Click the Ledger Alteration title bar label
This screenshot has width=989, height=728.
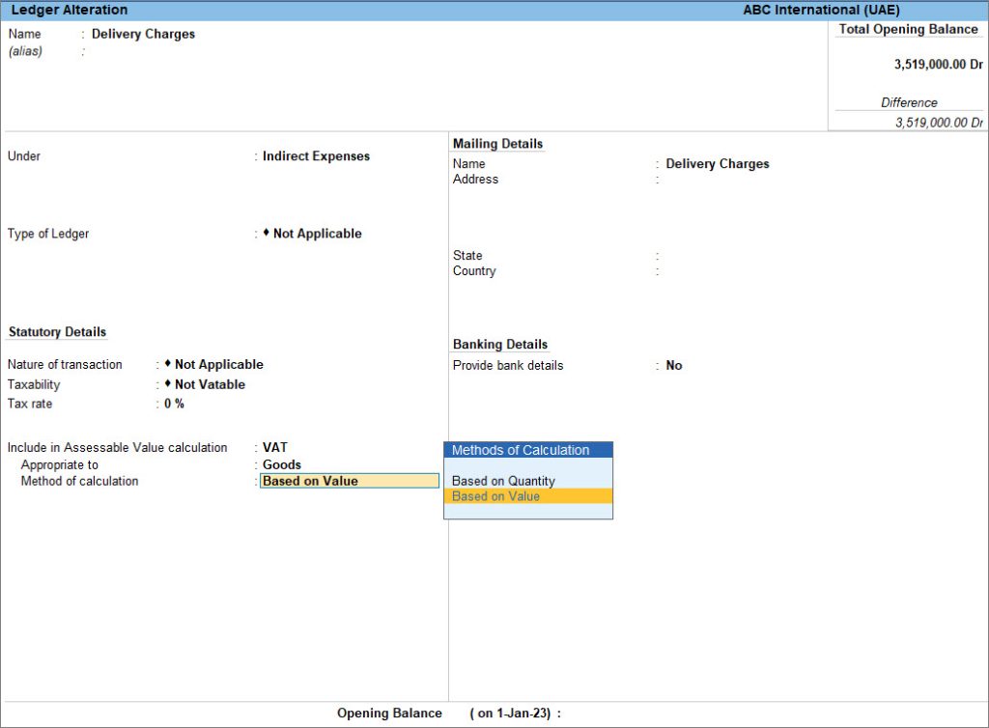[x=68, y=10]
